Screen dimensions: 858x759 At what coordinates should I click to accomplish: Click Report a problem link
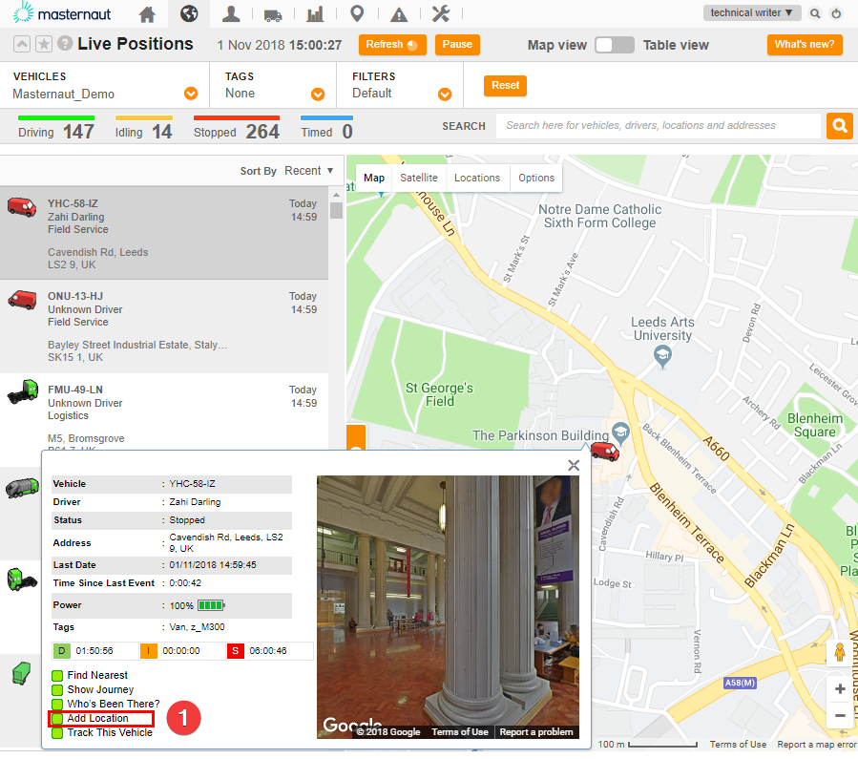tap(536, 732)
